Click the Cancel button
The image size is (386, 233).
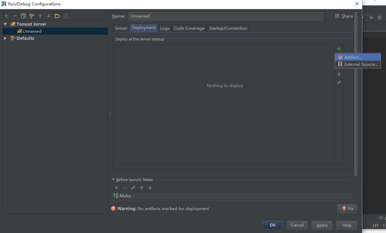tap(297, 225)
